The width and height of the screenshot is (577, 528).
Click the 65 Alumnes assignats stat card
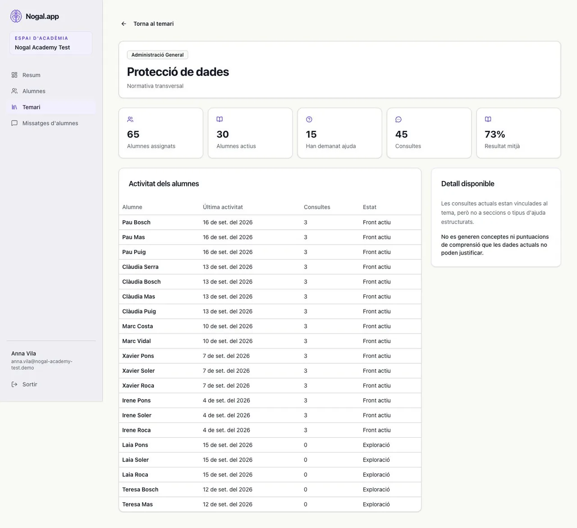point(161,133)
